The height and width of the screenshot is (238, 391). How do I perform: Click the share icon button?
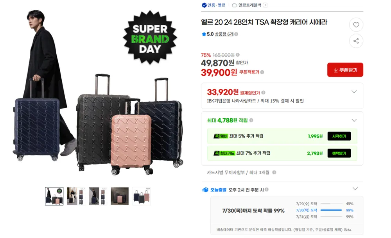(x=356, y=41)
